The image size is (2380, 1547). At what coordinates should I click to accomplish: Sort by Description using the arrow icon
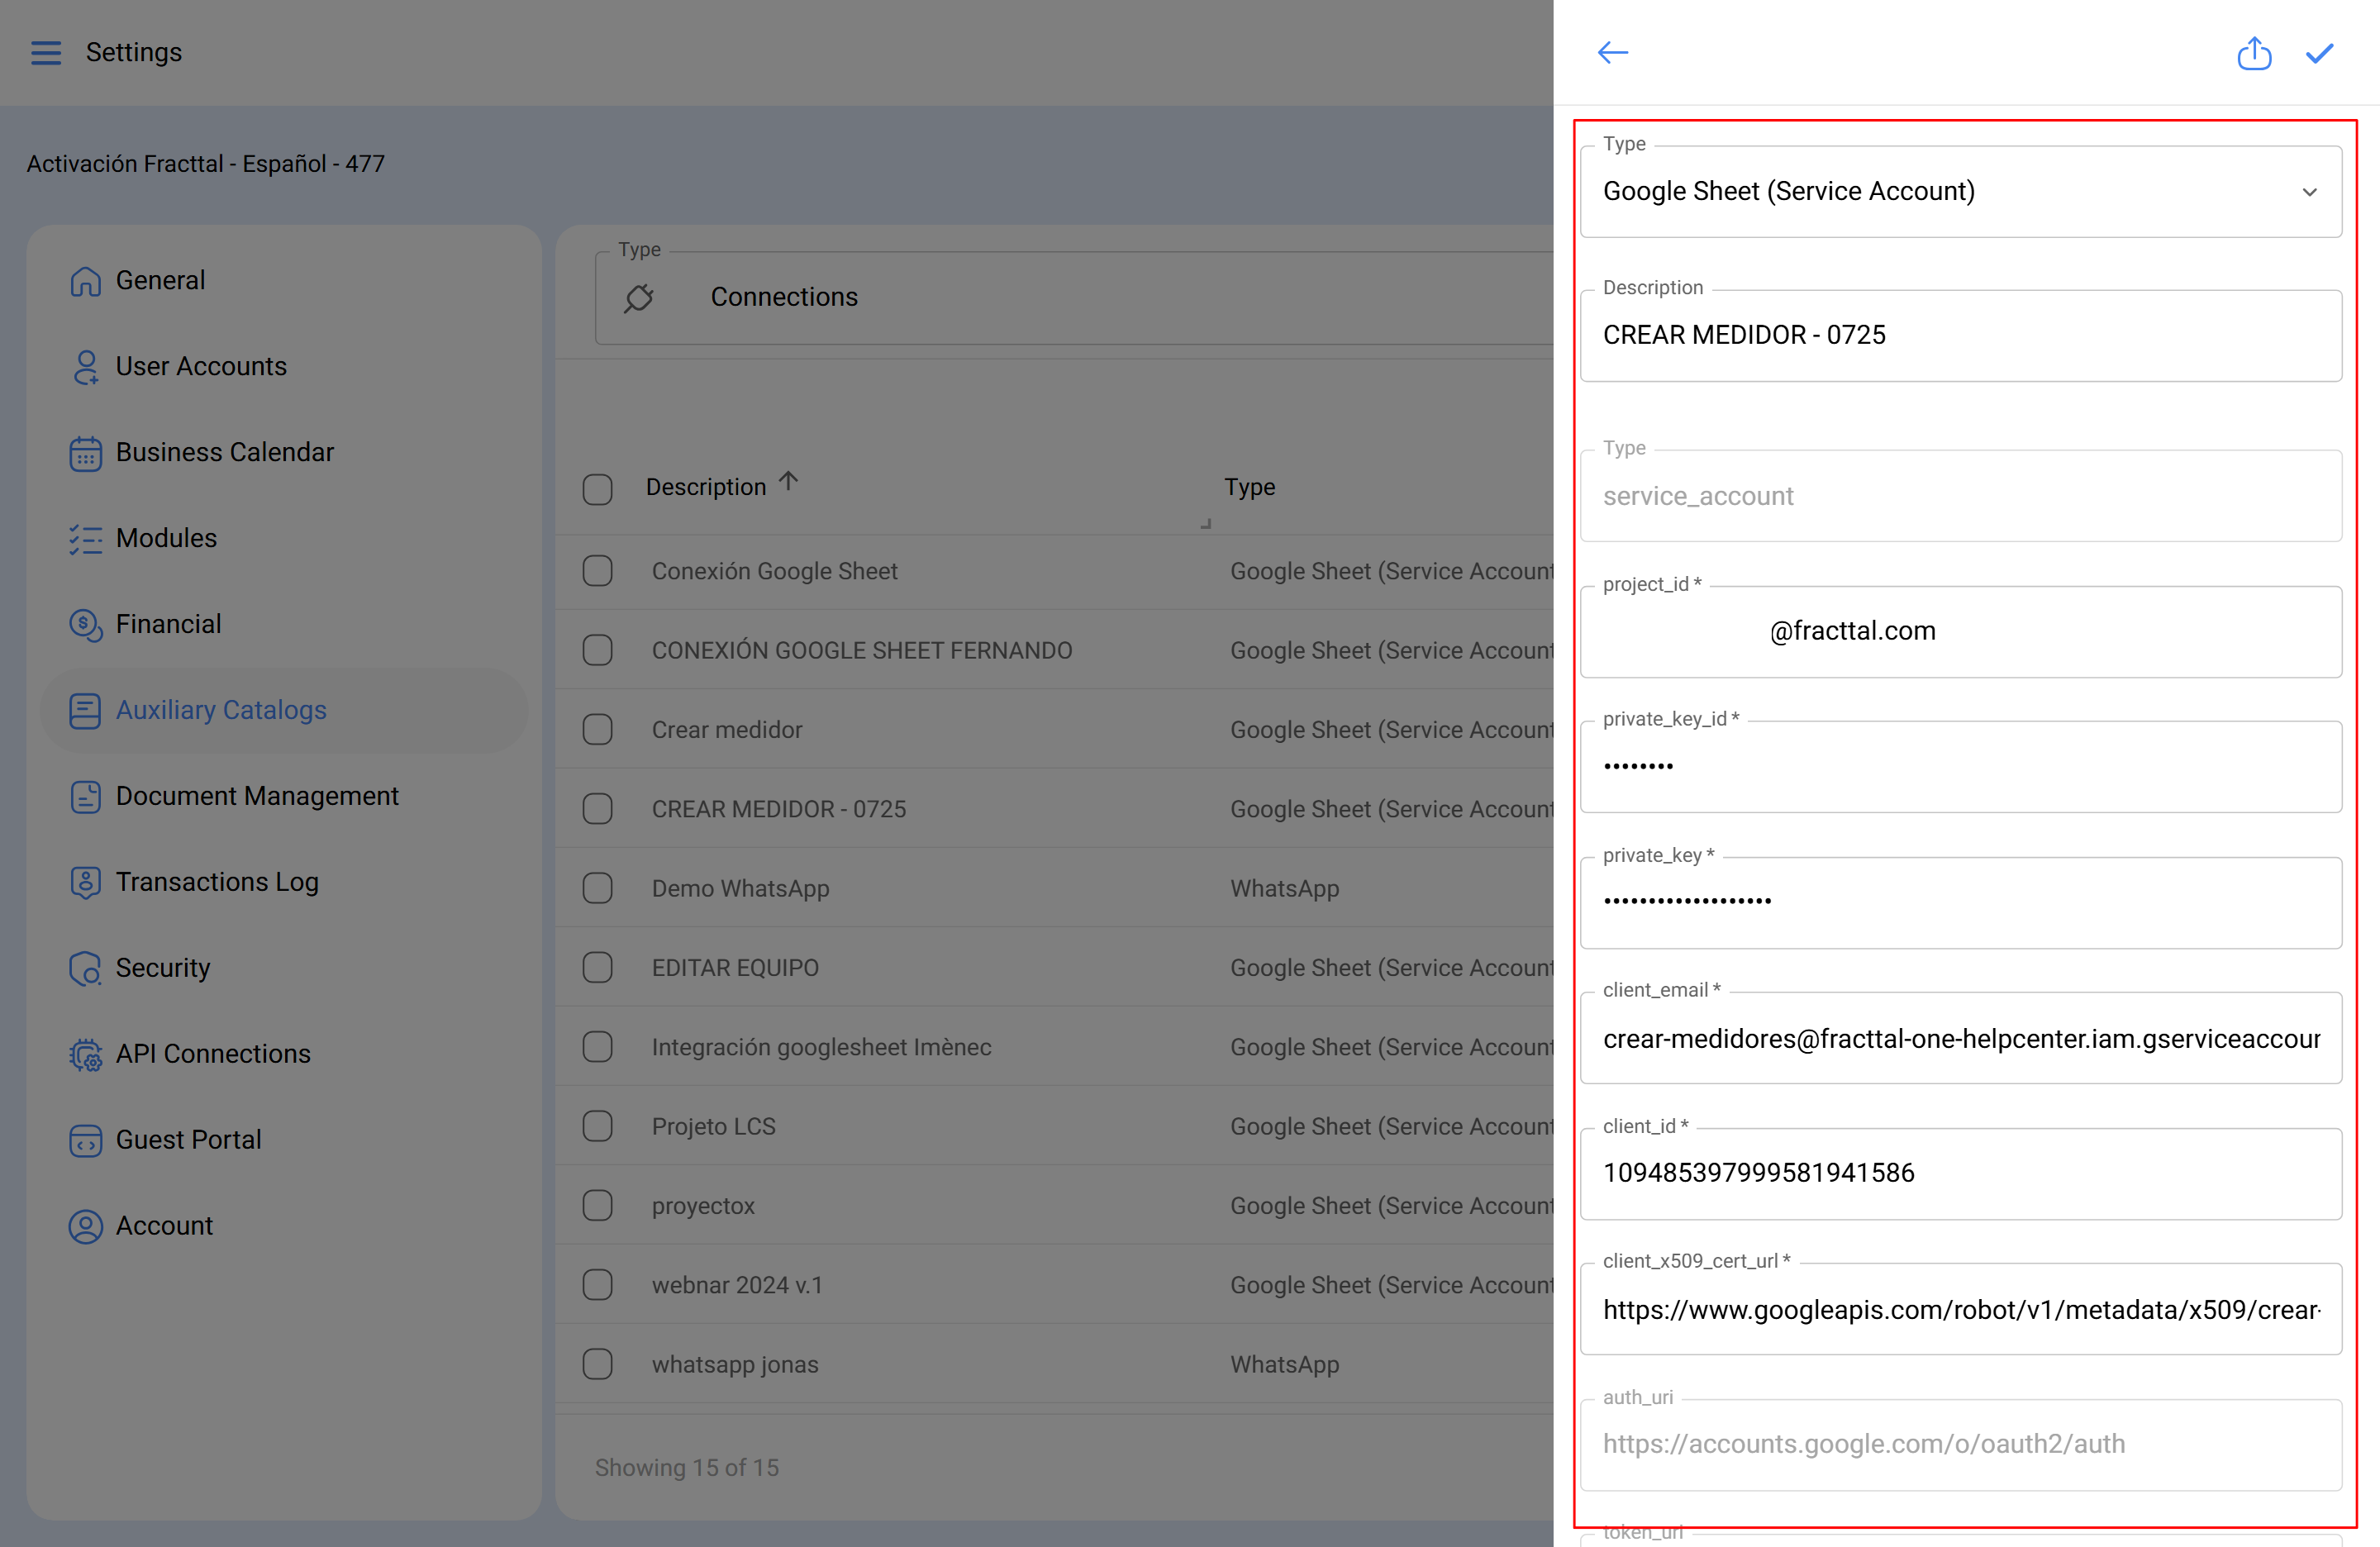pos(788,482)
